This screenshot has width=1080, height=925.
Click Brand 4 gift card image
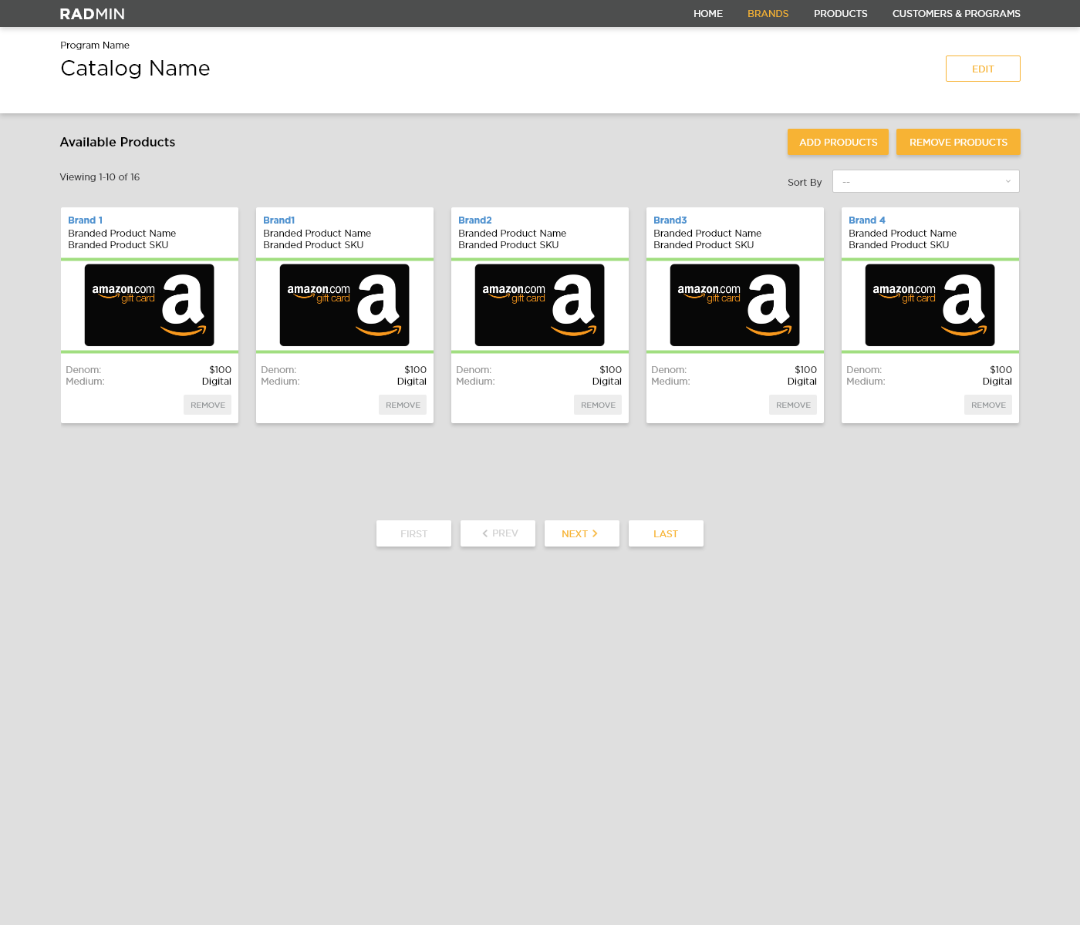click(930, 305)
